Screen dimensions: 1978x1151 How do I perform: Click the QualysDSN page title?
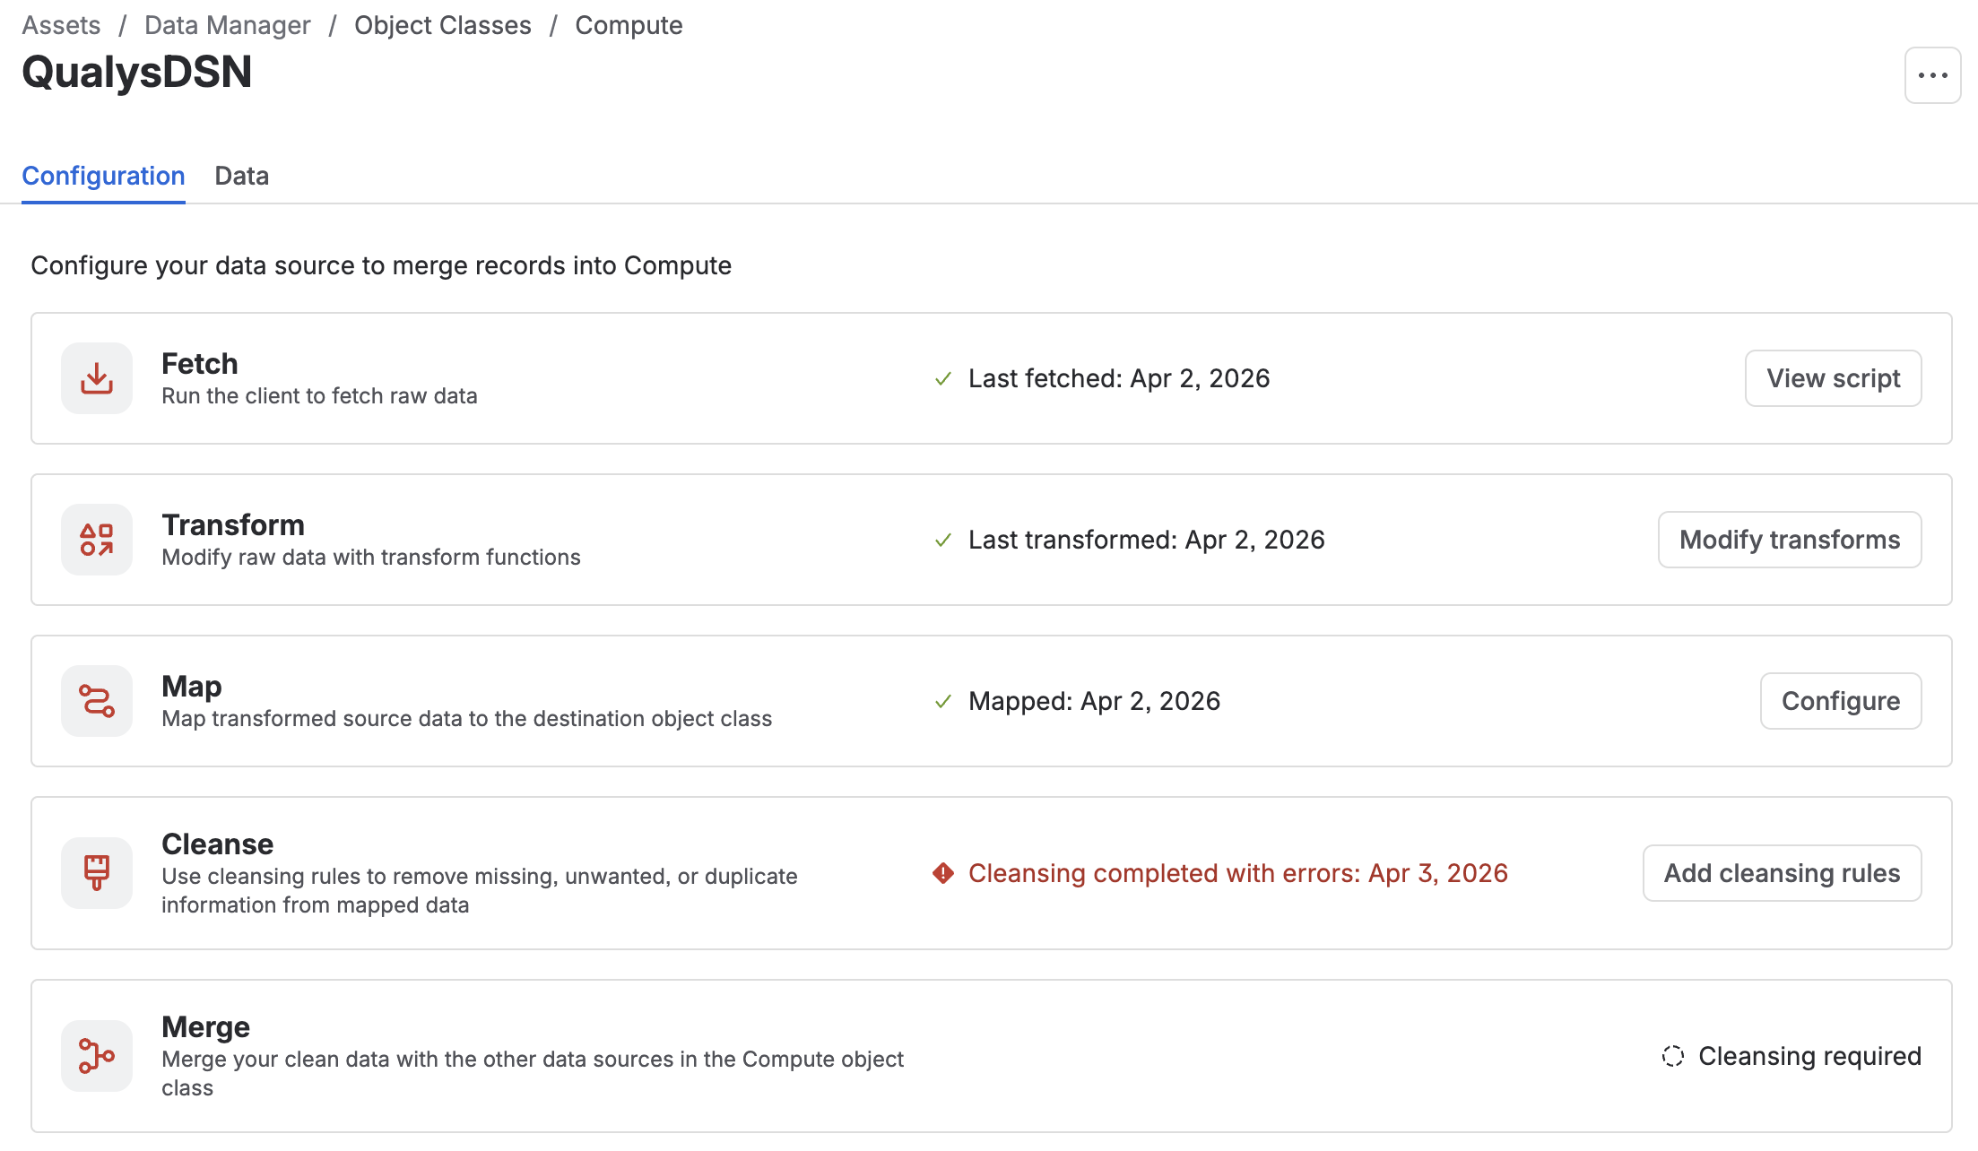pyautogui.click(x=137, y=72)
